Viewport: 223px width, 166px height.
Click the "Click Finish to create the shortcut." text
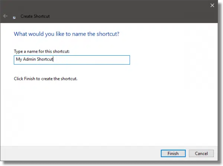click(45, 79)
